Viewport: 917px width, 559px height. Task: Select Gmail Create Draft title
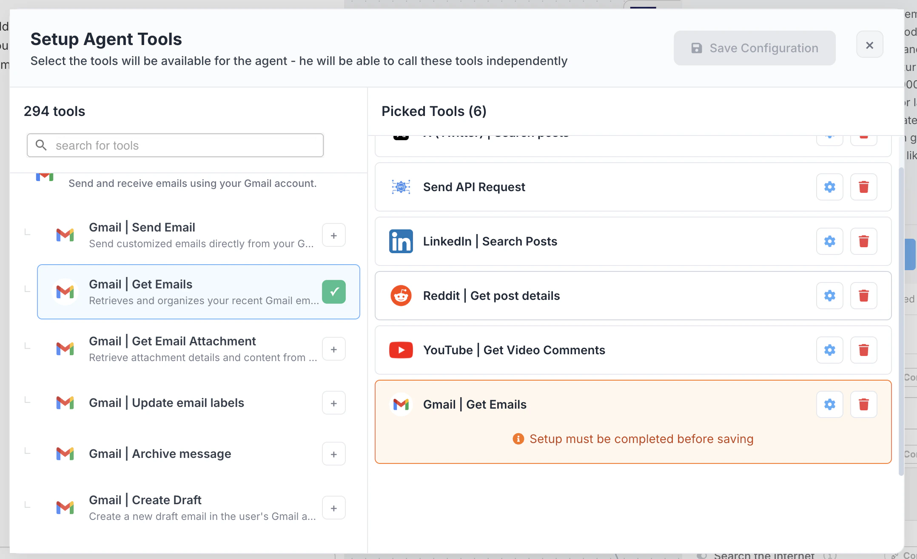(x=145, y=500)
